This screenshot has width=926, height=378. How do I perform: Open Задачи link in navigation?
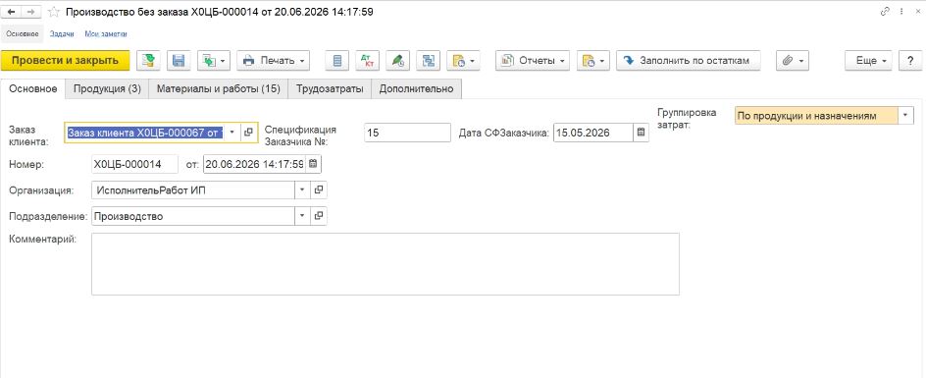[62, 34]
